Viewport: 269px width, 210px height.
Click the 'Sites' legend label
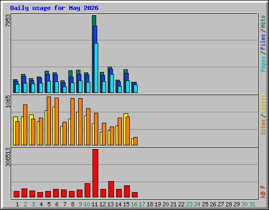click(263, 127)
